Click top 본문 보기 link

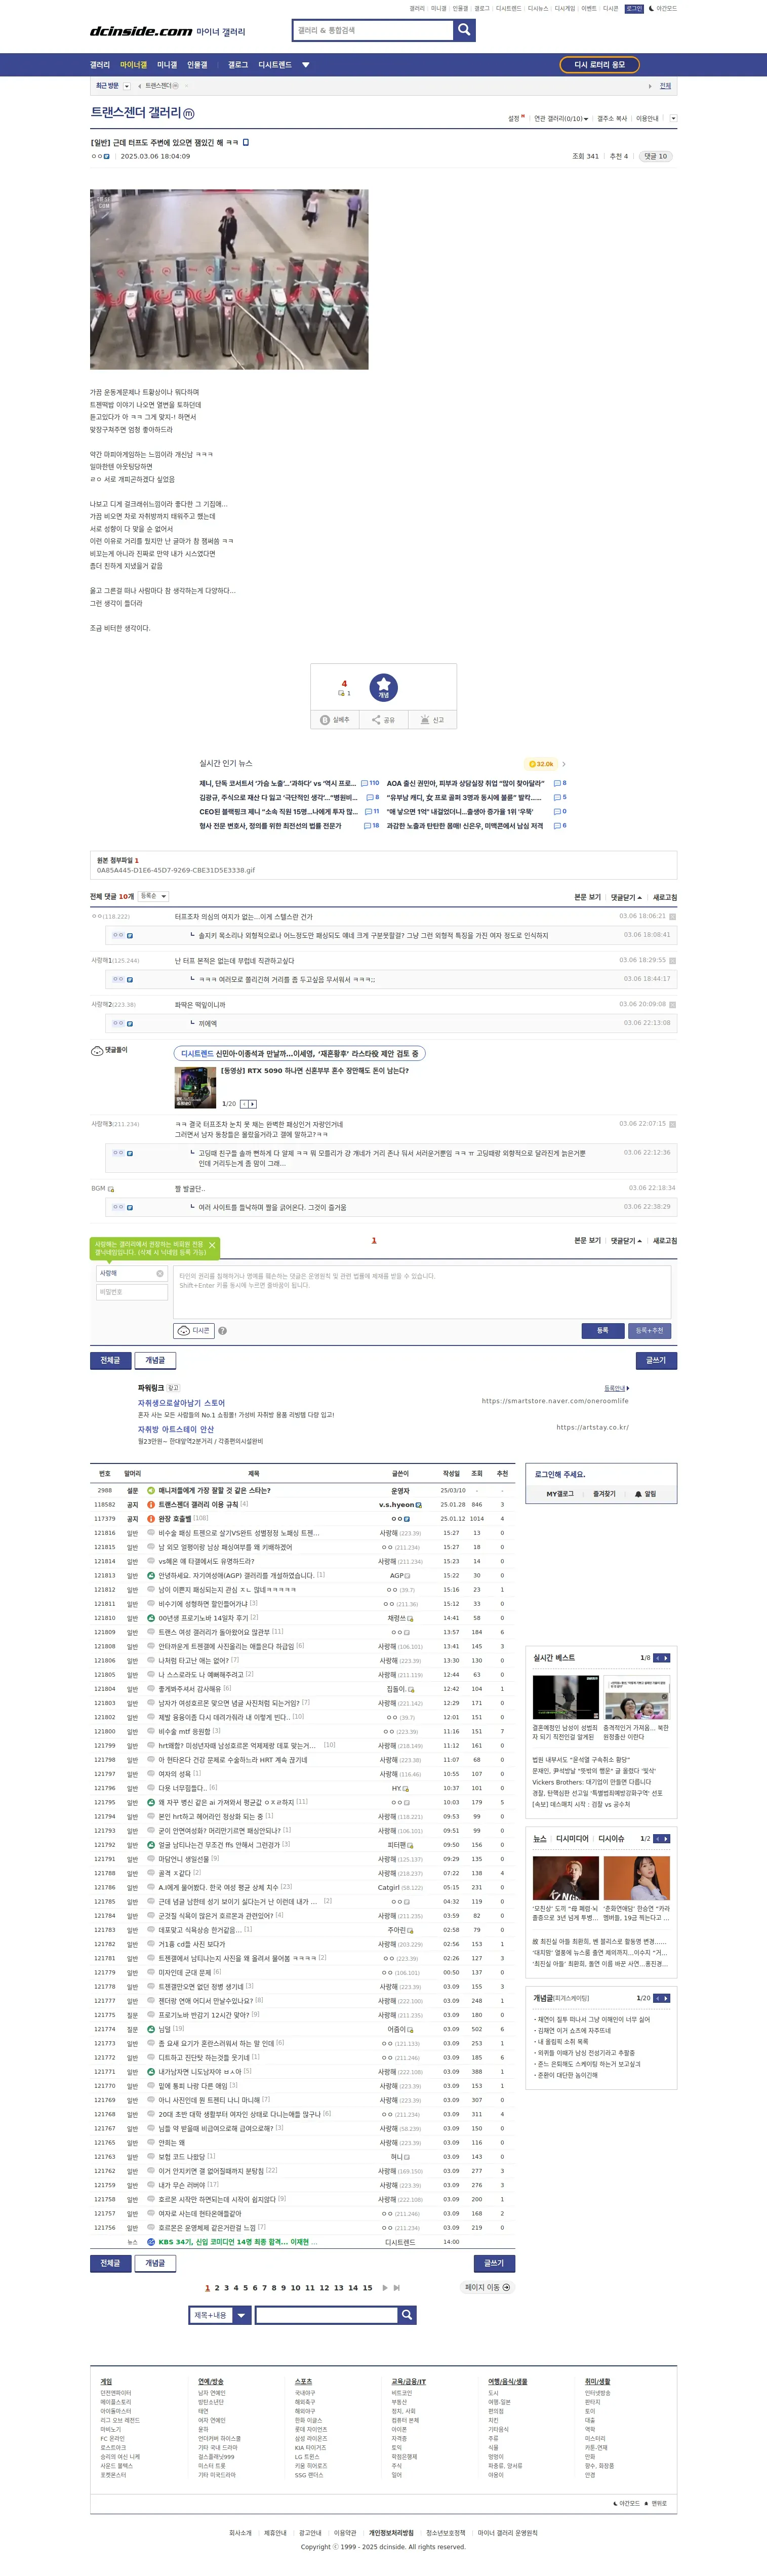tap(587, 897)
